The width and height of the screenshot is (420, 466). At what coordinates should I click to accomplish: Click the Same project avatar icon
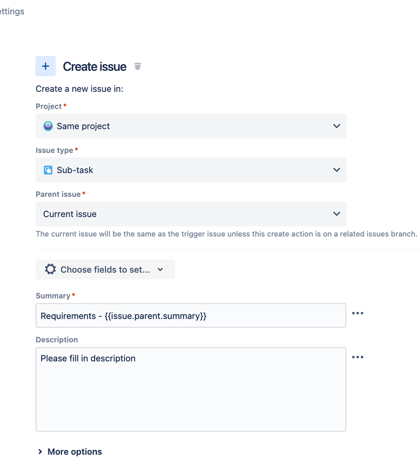[x=48, y=126]
